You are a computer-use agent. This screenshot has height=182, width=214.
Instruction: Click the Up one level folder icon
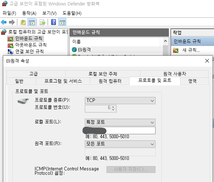click(23, 22)
